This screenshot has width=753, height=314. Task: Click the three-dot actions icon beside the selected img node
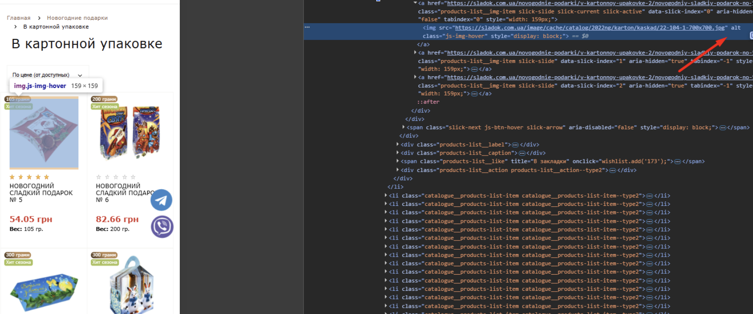(307, 27)
